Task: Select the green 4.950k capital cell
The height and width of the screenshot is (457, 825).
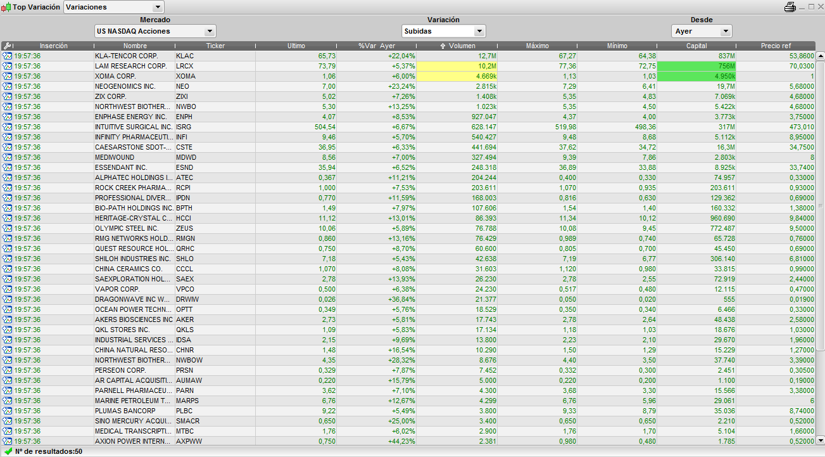Action: pyautogui.click(x=696, y=76)
